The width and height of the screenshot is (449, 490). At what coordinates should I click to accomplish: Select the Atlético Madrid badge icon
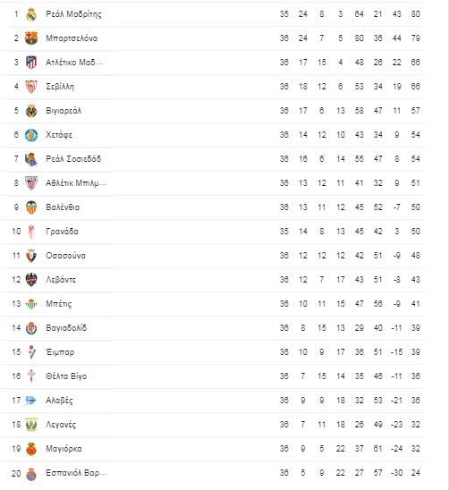click(x=31, y=63)
